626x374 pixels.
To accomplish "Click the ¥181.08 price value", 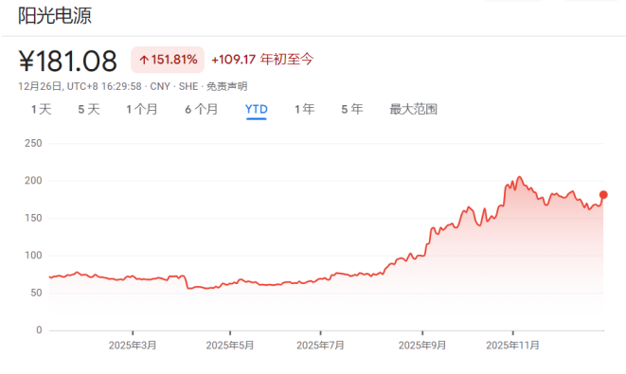I will (x=68, y=61).
